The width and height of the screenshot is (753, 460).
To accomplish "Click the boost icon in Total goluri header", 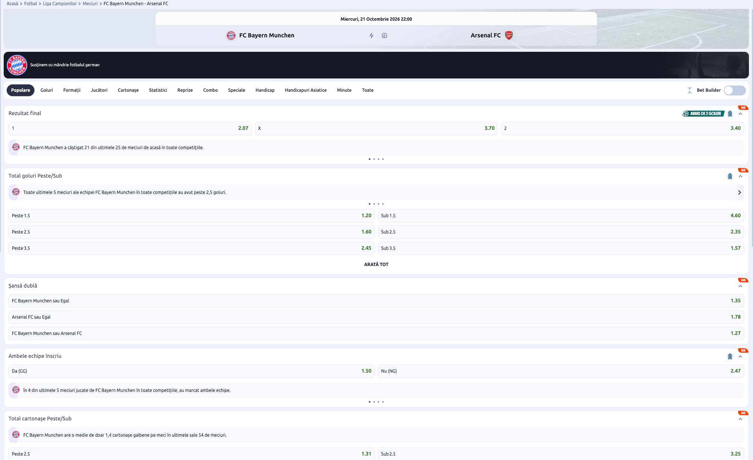I will click(x=730, y=176).
